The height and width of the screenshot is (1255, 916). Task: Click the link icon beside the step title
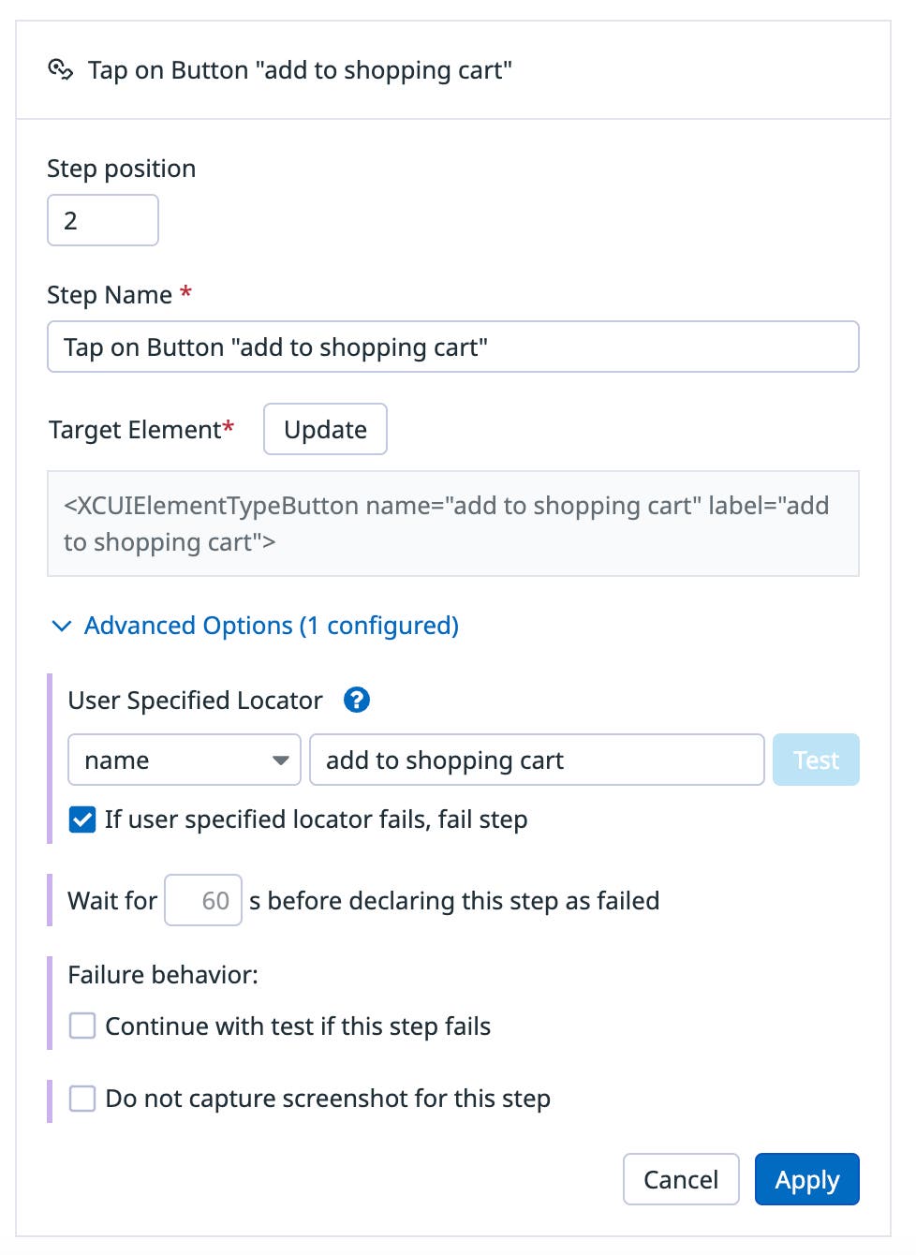tap(62, 68)
